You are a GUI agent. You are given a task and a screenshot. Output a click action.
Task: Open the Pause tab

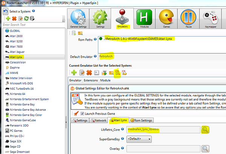tap(189, 18)
